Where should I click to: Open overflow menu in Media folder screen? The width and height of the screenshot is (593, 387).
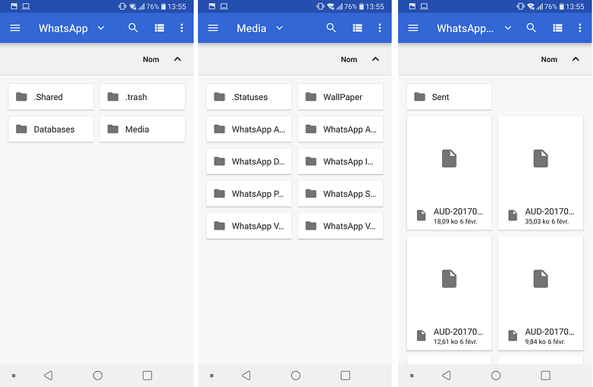(380, 28)
